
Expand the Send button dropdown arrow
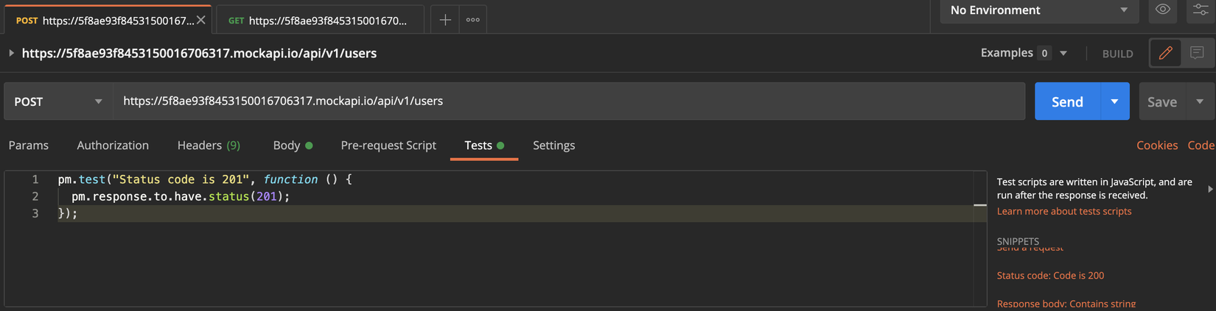pyautogui.click(x=1114, y=101)
